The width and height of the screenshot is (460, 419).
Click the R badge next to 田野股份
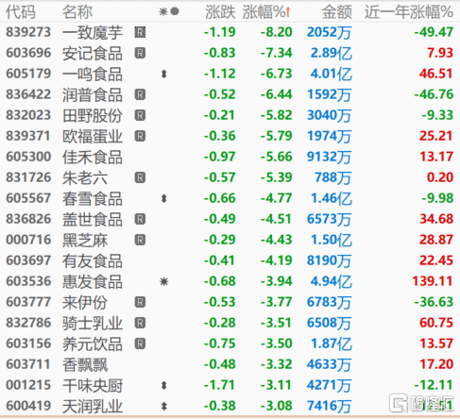coord(140,115)
